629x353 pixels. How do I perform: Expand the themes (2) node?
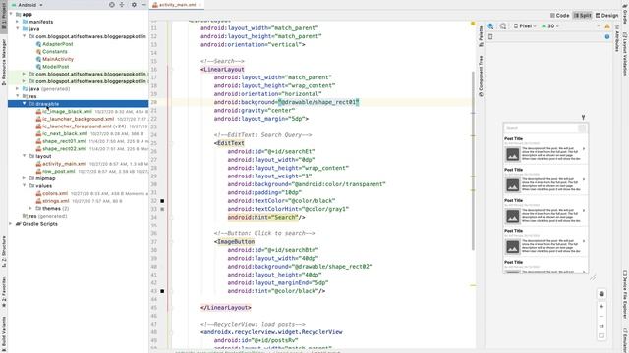click(30, 209)
